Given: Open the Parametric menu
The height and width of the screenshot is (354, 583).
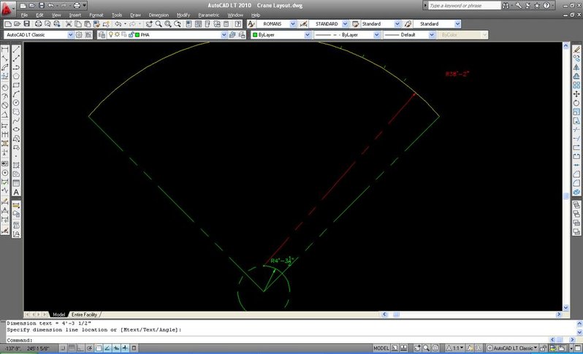Looking at the screenshot, I should click(209, 15).
